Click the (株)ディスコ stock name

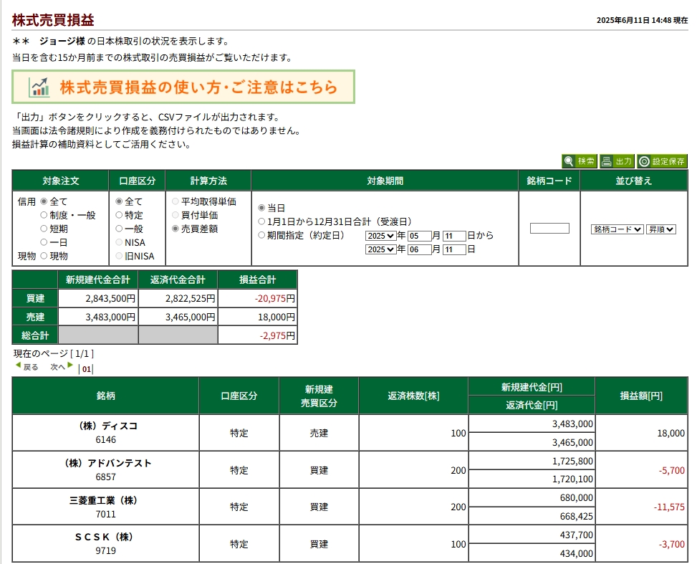pyautogui.click(x=106, y=426)
